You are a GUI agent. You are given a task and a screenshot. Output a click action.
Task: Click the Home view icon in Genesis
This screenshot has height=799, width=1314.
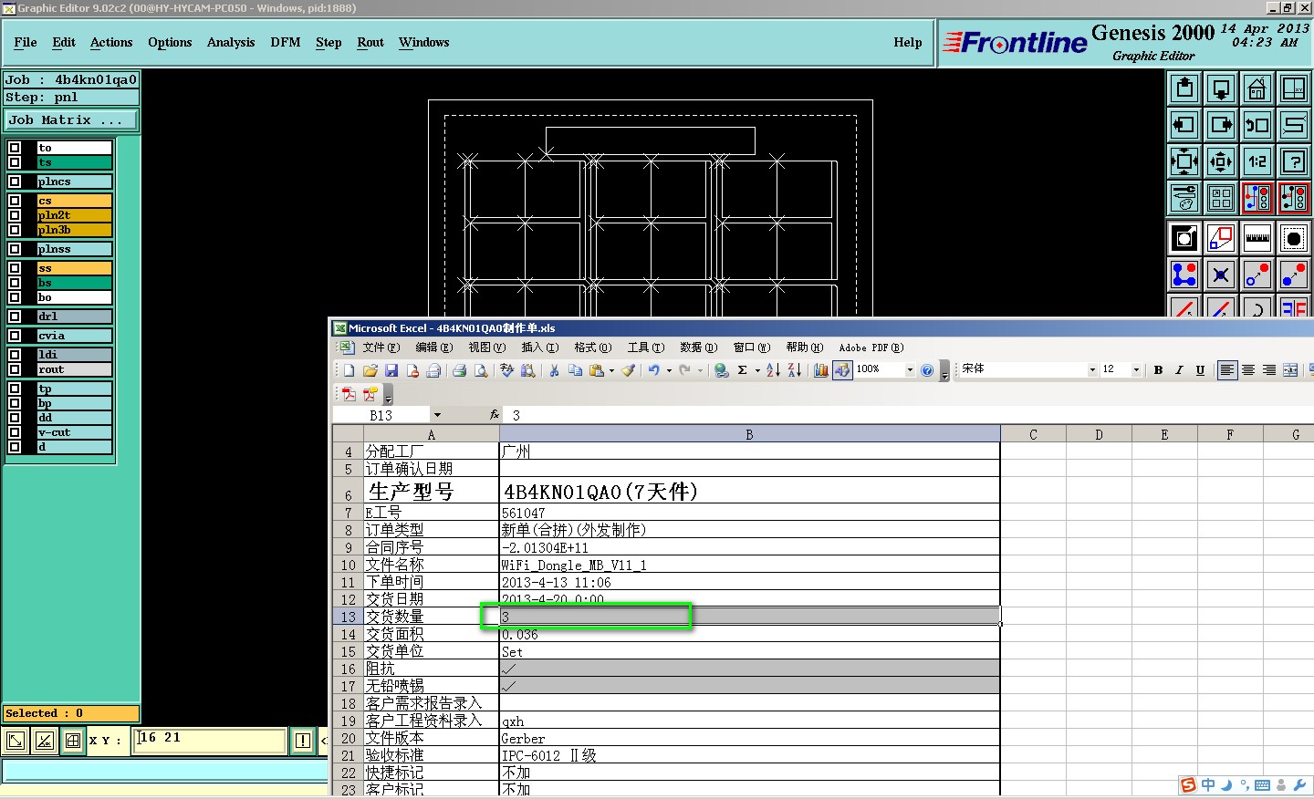[1257, 88]
